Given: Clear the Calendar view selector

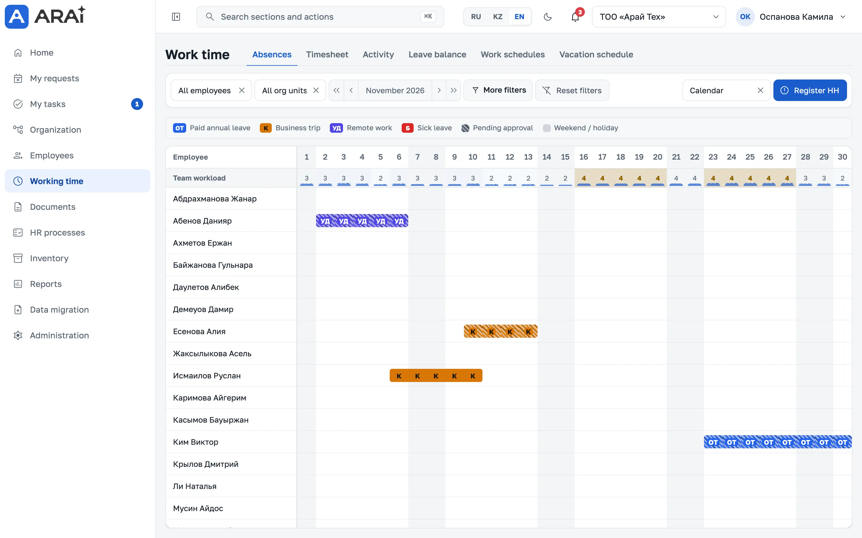Looking at the screenshot, I should [760, 90].
